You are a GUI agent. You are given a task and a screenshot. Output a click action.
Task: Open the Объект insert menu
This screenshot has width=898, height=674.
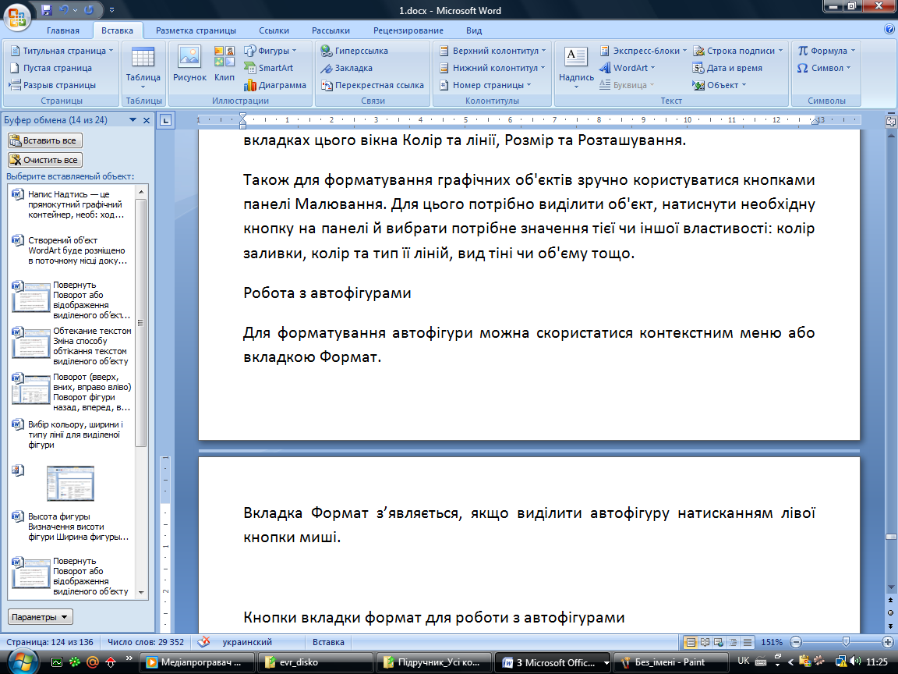pos(719,85)
